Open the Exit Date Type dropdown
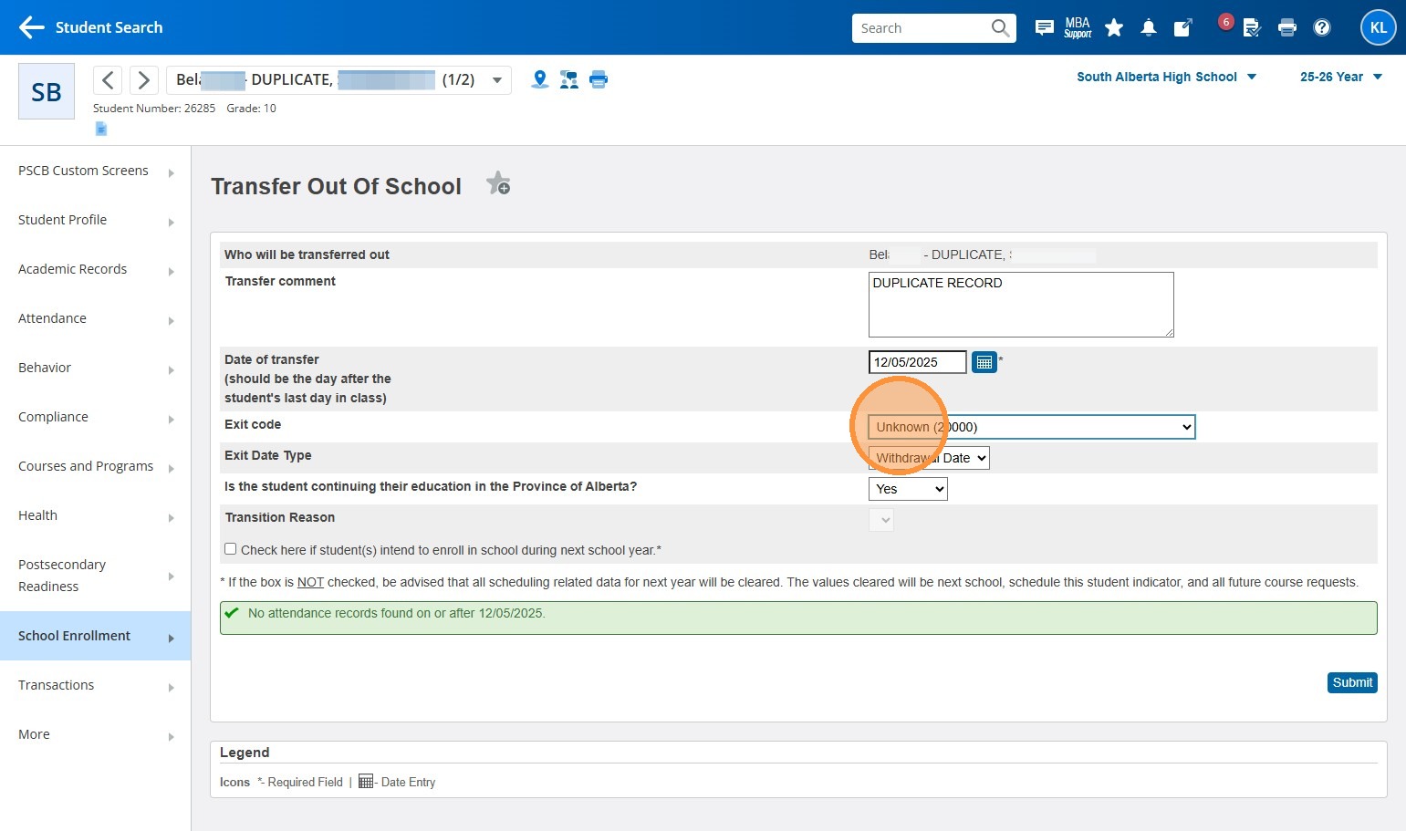 click(x=929, y=458)
